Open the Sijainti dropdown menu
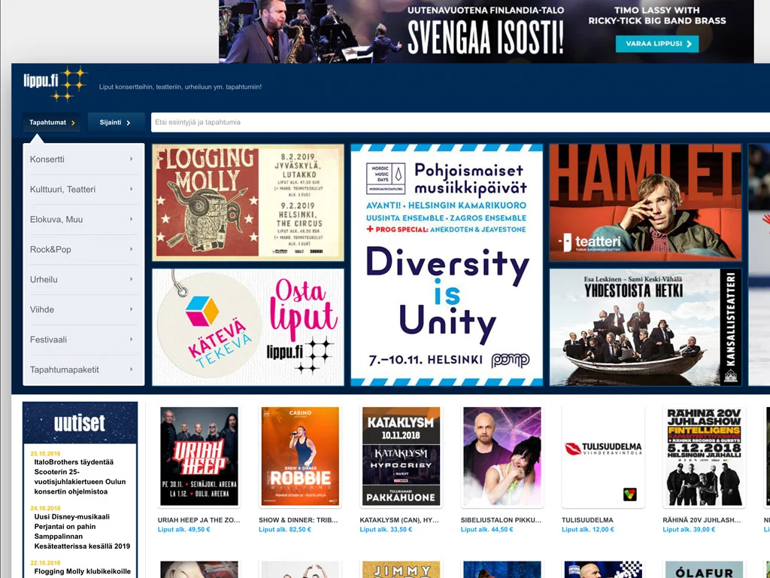This screenshot has width=770, height=578. click(x=115, y=123)
